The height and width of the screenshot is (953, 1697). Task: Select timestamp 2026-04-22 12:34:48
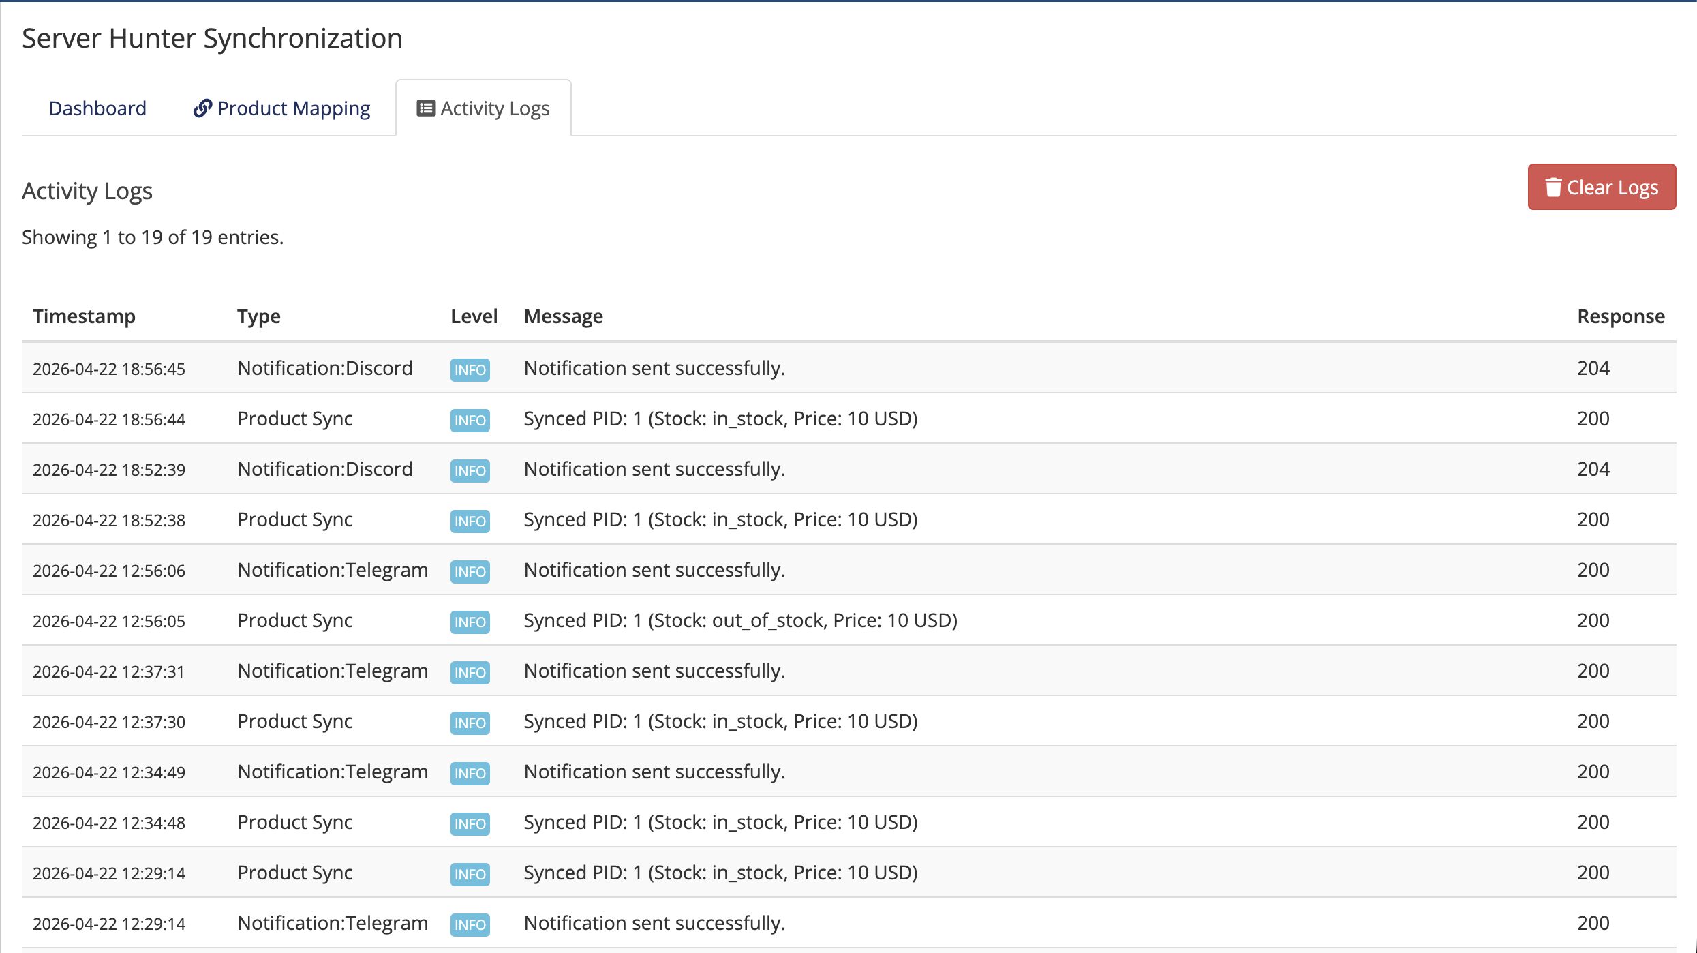point(109,823)
